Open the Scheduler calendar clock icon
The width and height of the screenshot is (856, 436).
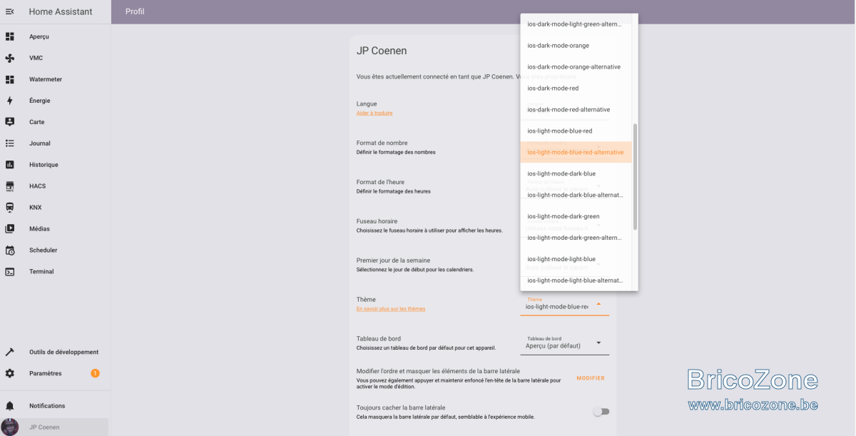(10, 250)
